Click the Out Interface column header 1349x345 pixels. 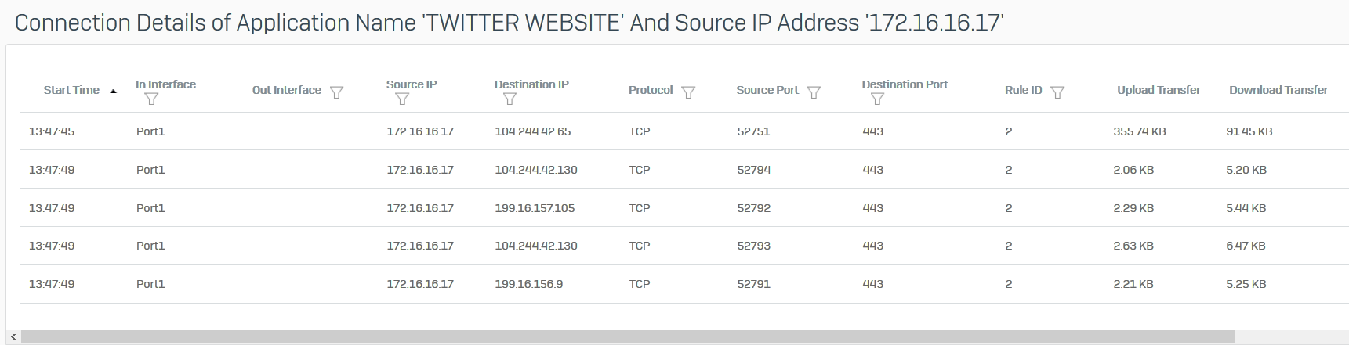coord(287,90)
